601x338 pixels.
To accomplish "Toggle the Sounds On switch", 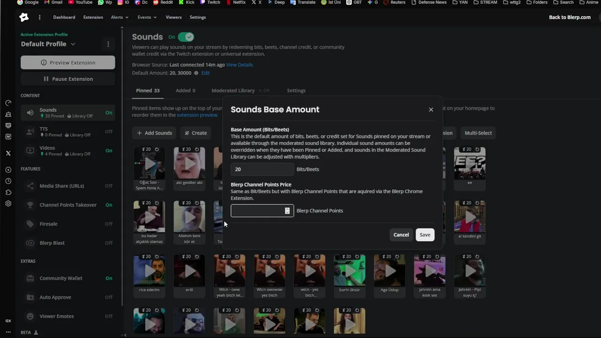I will 186,37.
